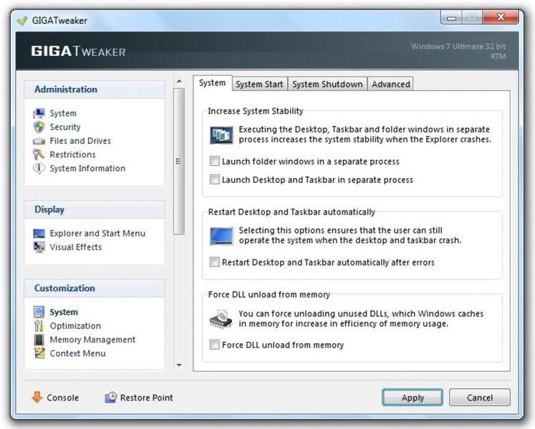Click the Memory Management chip icon

click(x=39, y=340)
